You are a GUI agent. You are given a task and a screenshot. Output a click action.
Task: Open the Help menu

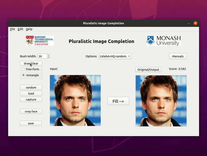coord(29,29)
